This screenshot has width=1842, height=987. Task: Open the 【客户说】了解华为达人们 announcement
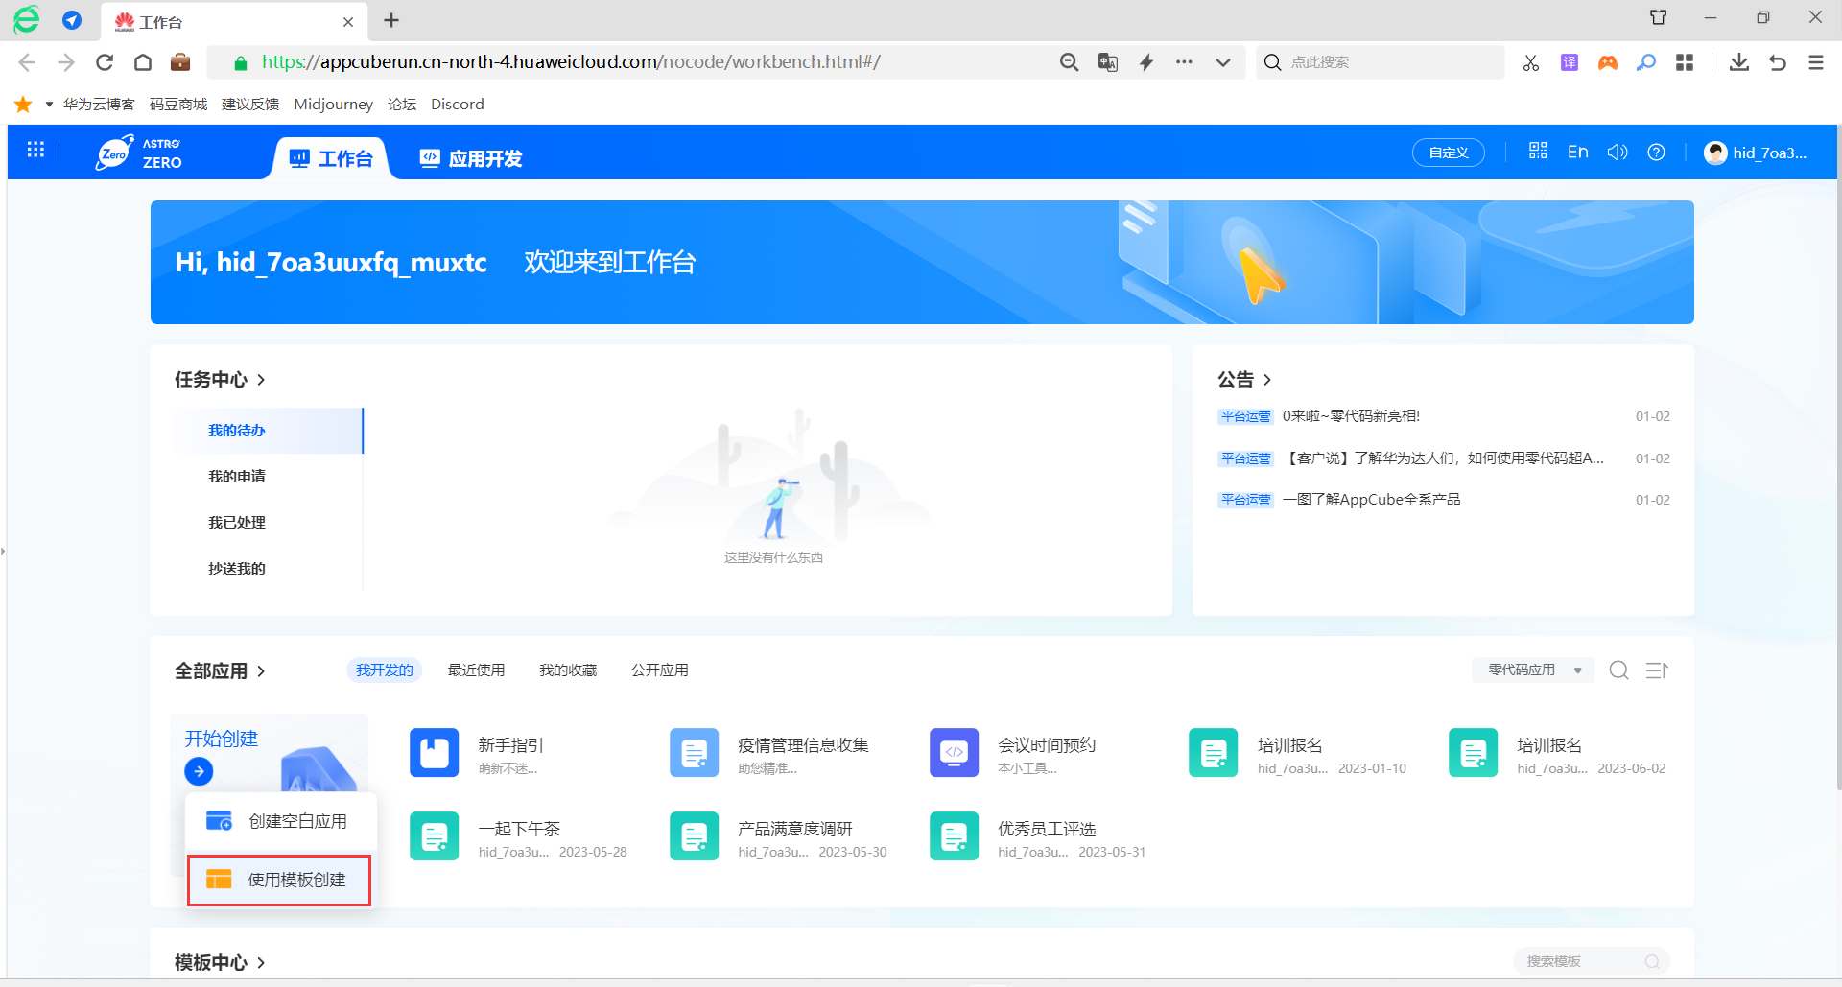coord(1444,458)
